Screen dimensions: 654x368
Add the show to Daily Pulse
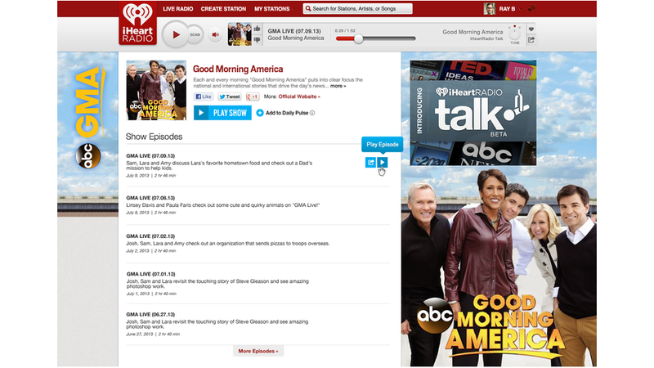point(282,113)
